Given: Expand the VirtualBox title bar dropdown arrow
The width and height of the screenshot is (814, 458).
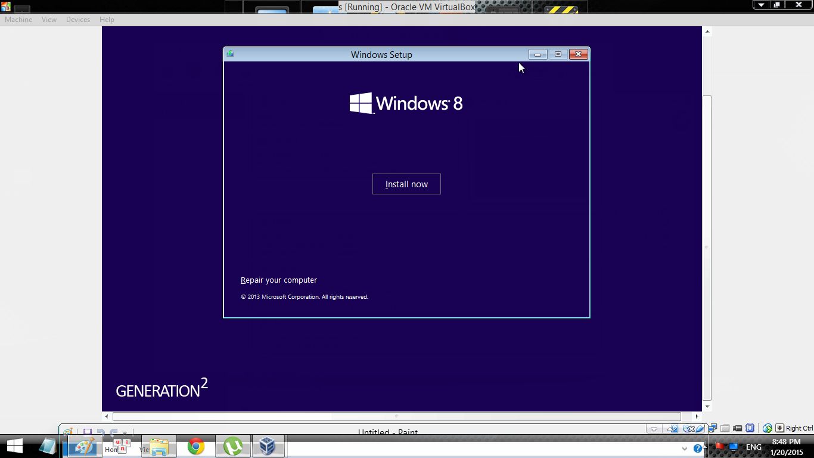Looking at the screenshot, I should click(761, 4).
